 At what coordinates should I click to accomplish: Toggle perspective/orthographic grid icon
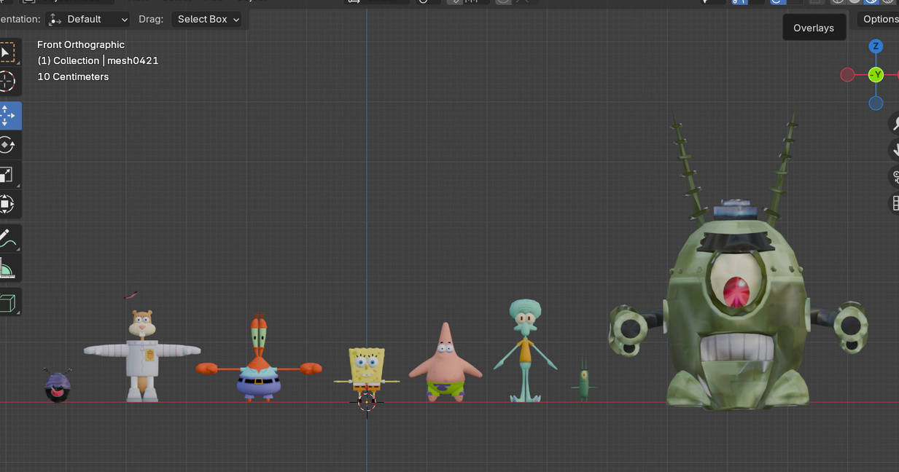895,203
